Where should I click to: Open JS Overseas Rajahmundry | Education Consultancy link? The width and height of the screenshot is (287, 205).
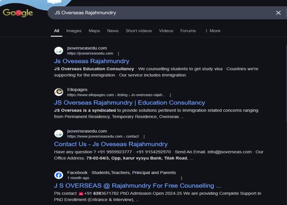pyautogui.click(x=129, y=102)
